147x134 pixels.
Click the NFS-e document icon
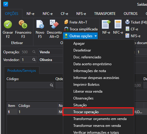(x=127, y=36)
